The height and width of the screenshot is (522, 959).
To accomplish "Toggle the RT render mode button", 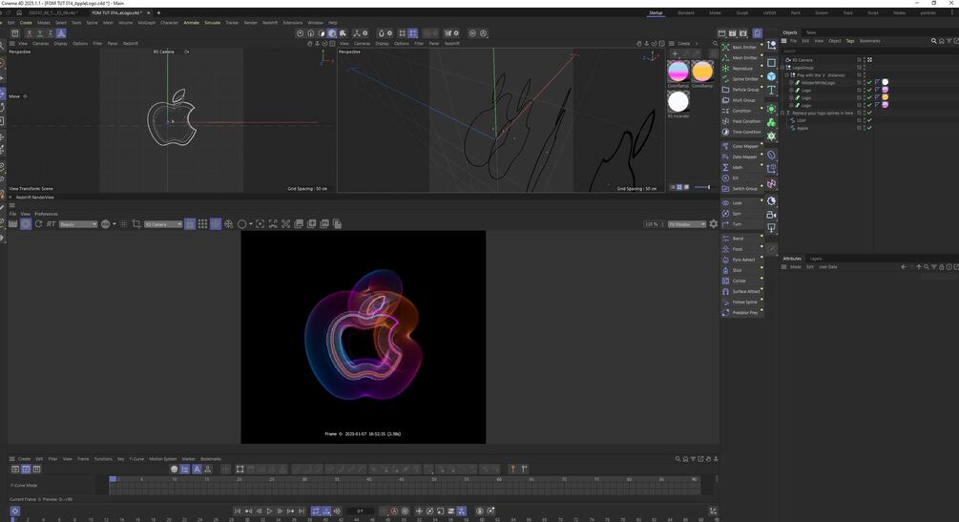I will 51,224.
